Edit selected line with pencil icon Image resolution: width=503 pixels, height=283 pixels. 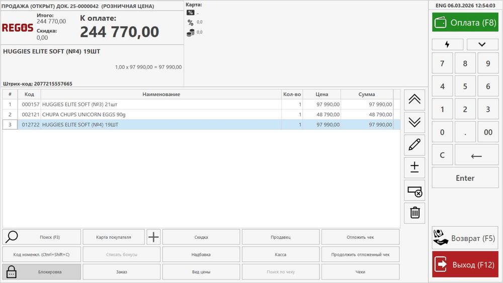[x=414, y=145]
